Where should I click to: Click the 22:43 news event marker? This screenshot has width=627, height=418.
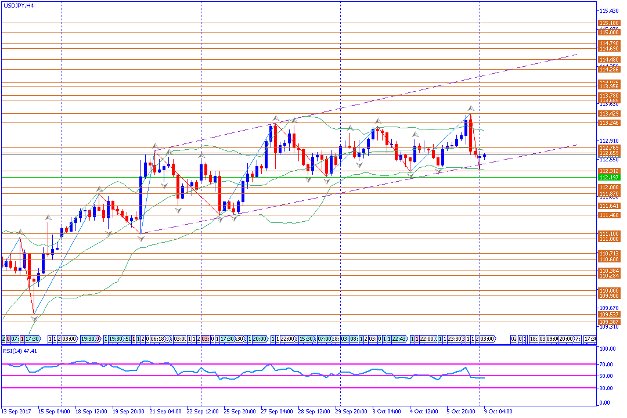(x=399, y=339)
